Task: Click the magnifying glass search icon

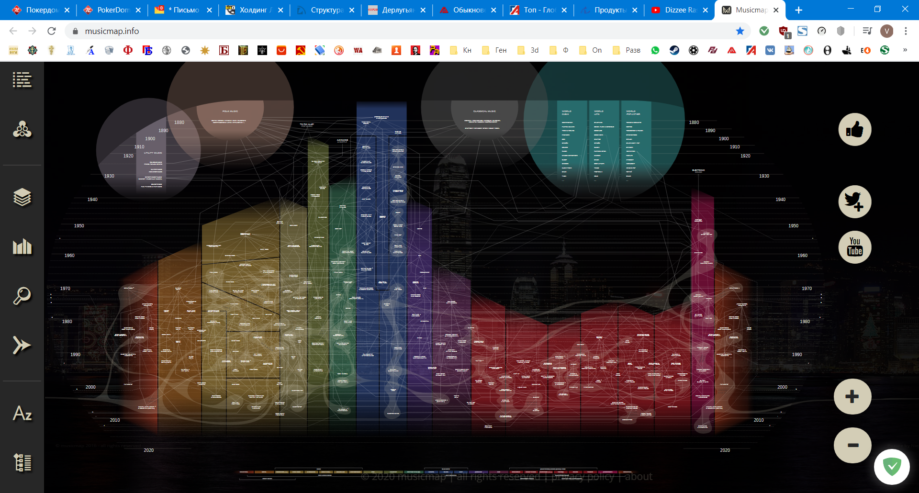Action: click(x=22, y=296)
